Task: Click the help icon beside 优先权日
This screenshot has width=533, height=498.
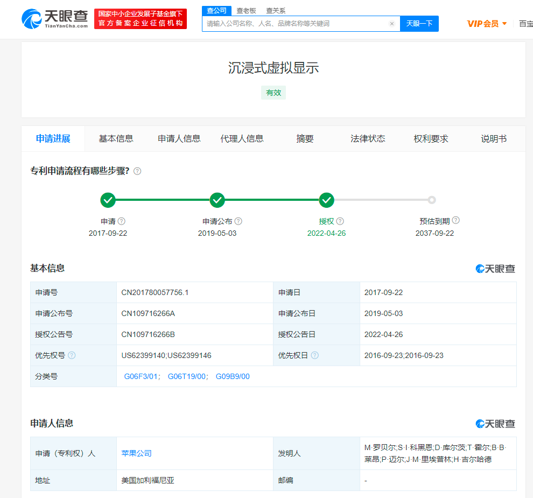Action: pyautogui.click(x=315, y=355)
